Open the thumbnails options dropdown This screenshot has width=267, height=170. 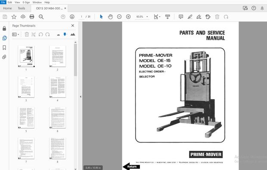[16, 34]
